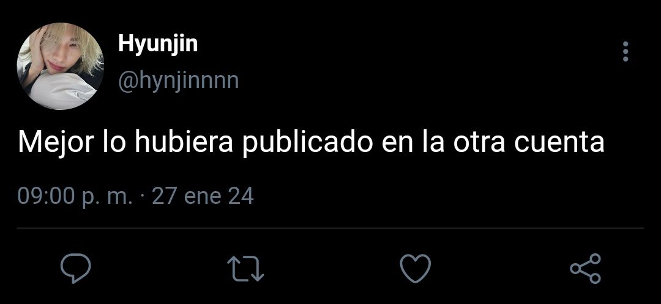This screenshot has width=661, height=304.
Task: Select the tweet text about 'la otra cuenta'
Action: [x=311, y=143]
